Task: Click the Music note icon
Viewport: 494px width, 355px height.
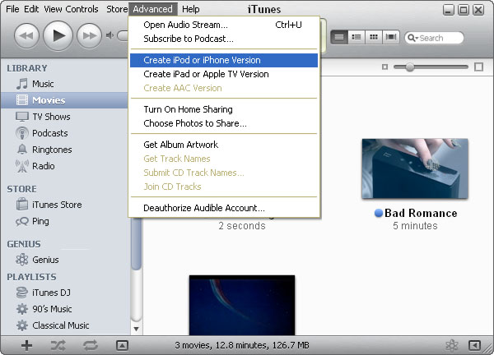Action: (21, 84)
